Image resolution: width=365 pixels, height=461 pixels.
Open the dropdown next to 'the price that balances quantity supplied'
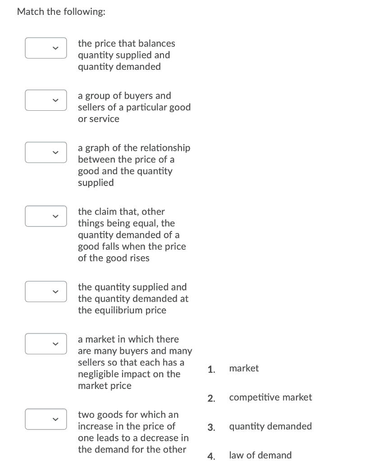click(46, 48)
